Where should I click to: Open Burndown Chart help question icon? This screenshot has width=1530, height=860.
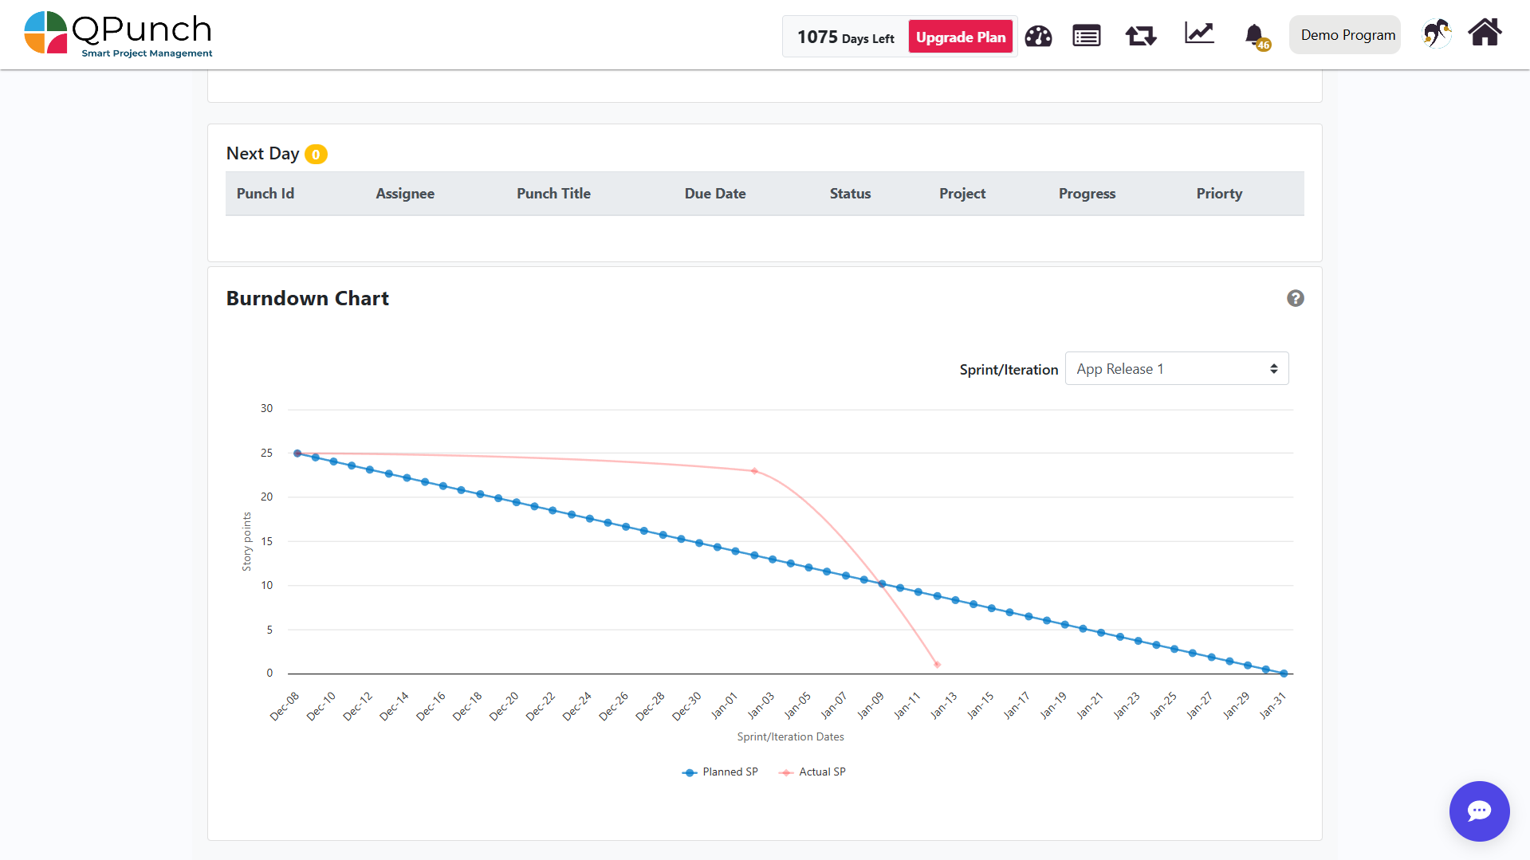point(1295,298)
